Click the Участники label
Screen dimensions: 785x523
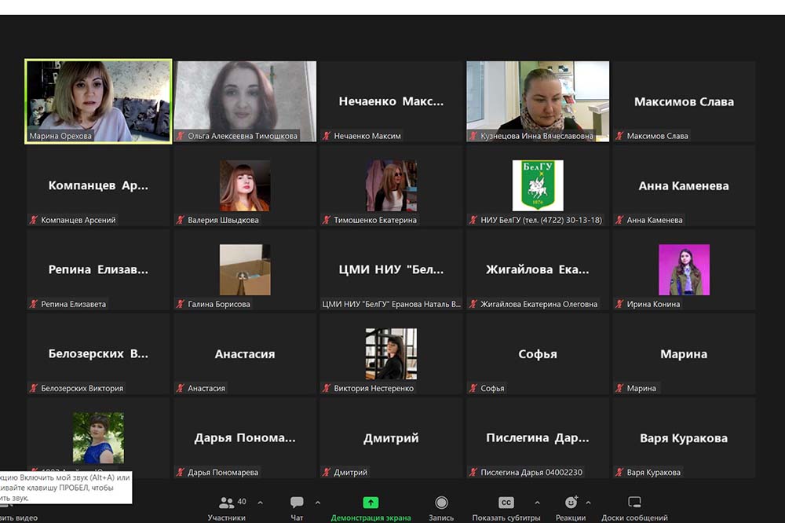[226, 518]
